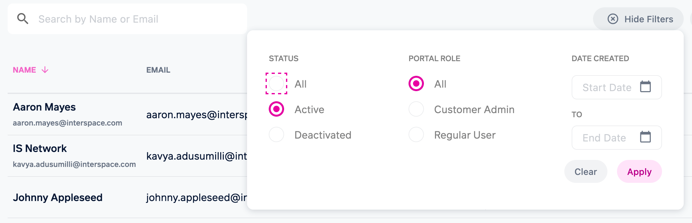The image size is (692, 223).
Task: Click the Hide Filters X icon
Action: coord(613,19)
